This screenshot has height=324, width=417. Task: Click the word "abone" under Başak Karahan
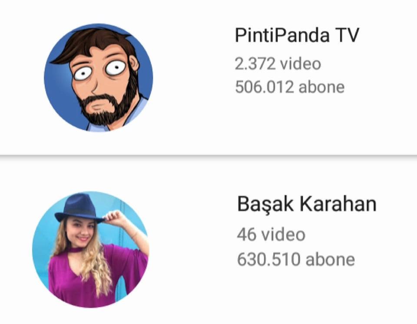(x=330, y=259)
